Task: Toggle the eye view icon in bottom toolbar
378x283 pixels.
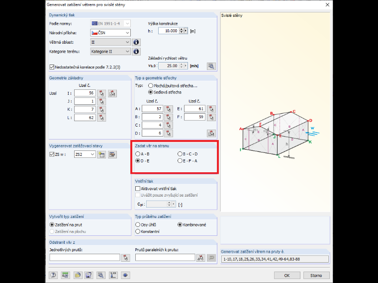Action: click(x=125, y=275)
